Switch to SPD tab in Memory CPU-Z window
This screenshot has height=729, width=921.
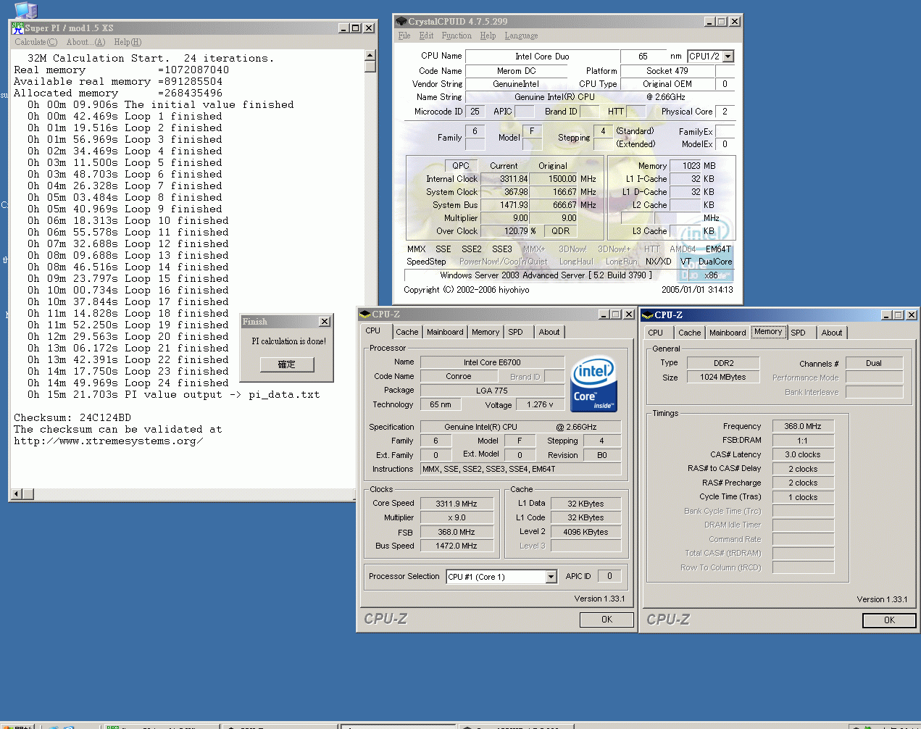[798, 333]
